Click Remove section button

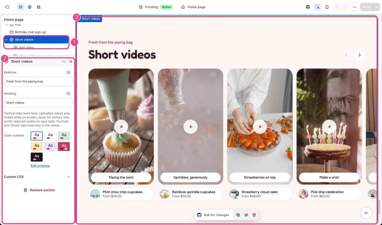39,190
